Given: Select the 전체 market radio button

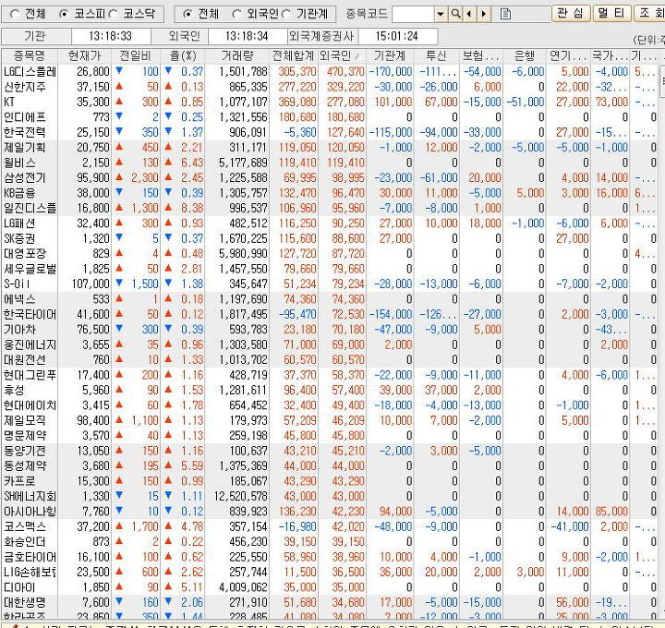Looking at the screenshot, I should tap(15, 14).
